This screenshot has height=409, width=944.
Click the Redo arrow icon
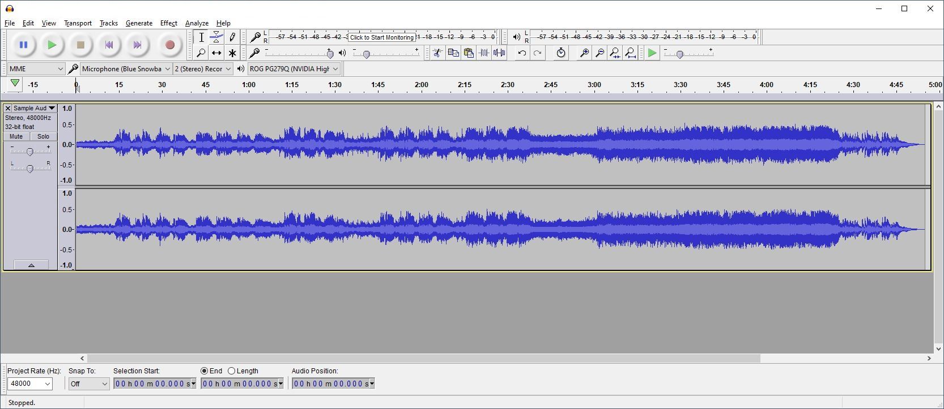[538, 53]
